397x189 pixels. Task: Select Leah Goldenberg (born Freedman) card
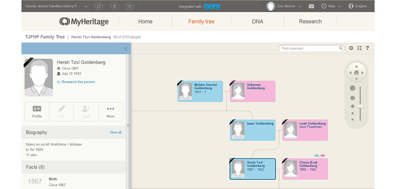tap(305, 130)
